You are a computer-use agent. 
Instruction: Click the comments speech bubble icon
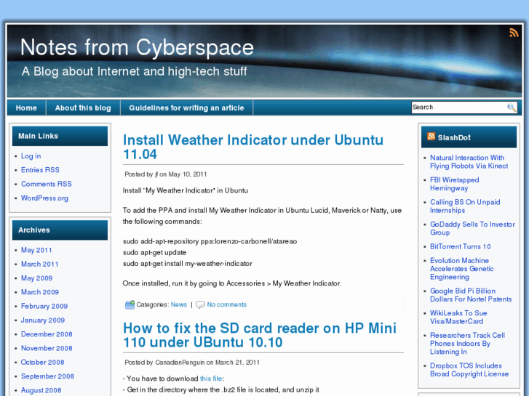(200, 304)
